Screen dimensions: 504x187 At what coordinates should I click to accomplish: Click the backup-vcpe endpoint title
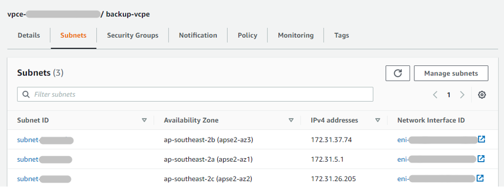click(128, 14)
